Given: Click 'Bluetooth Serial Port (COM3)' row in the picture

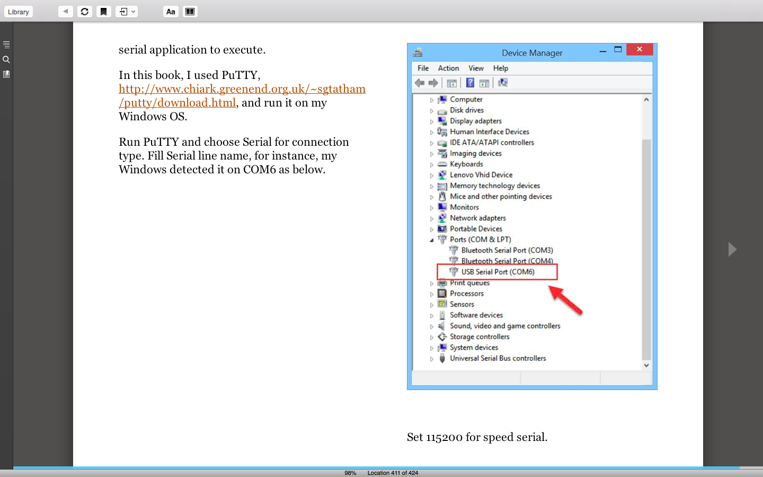Looking at the screenshot, I should [x=501, y=250].
